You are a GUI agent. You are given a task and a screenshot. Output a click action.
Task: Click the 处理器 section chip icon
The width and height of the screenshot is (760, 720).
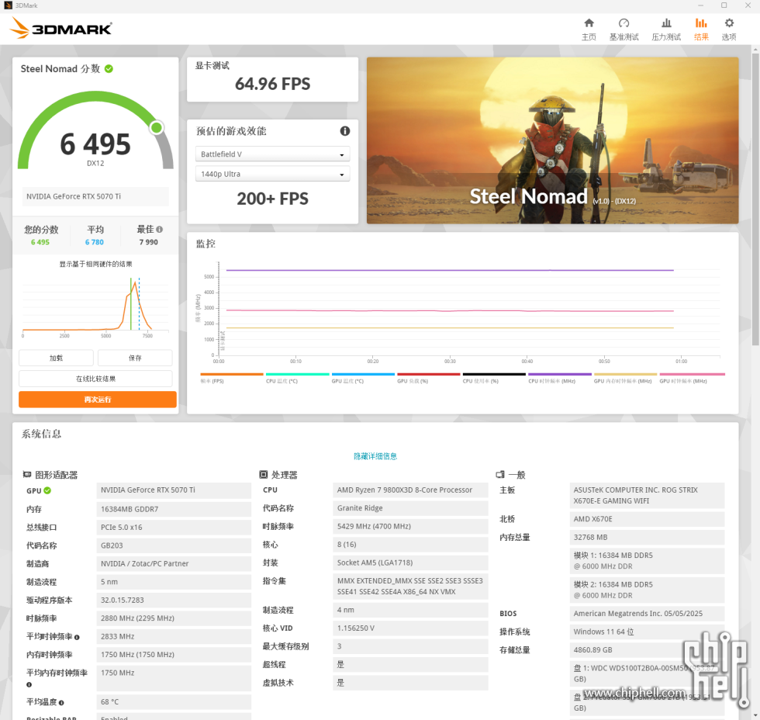tap(263, 475)
